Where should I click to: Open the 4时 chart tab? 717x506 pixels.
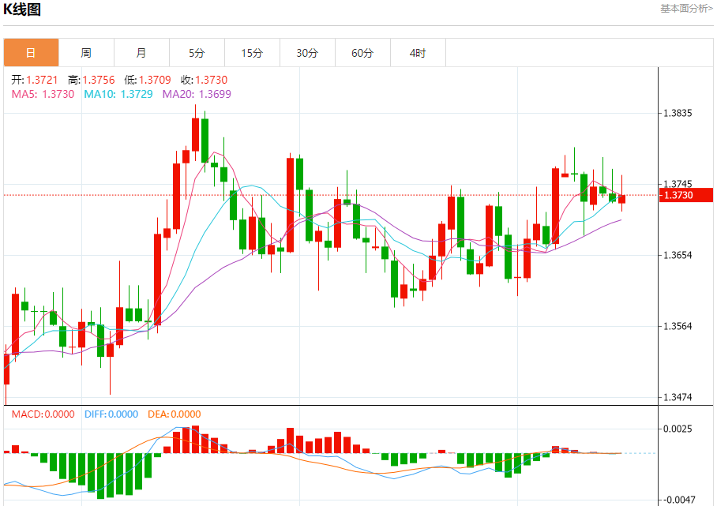coord(418,53)
